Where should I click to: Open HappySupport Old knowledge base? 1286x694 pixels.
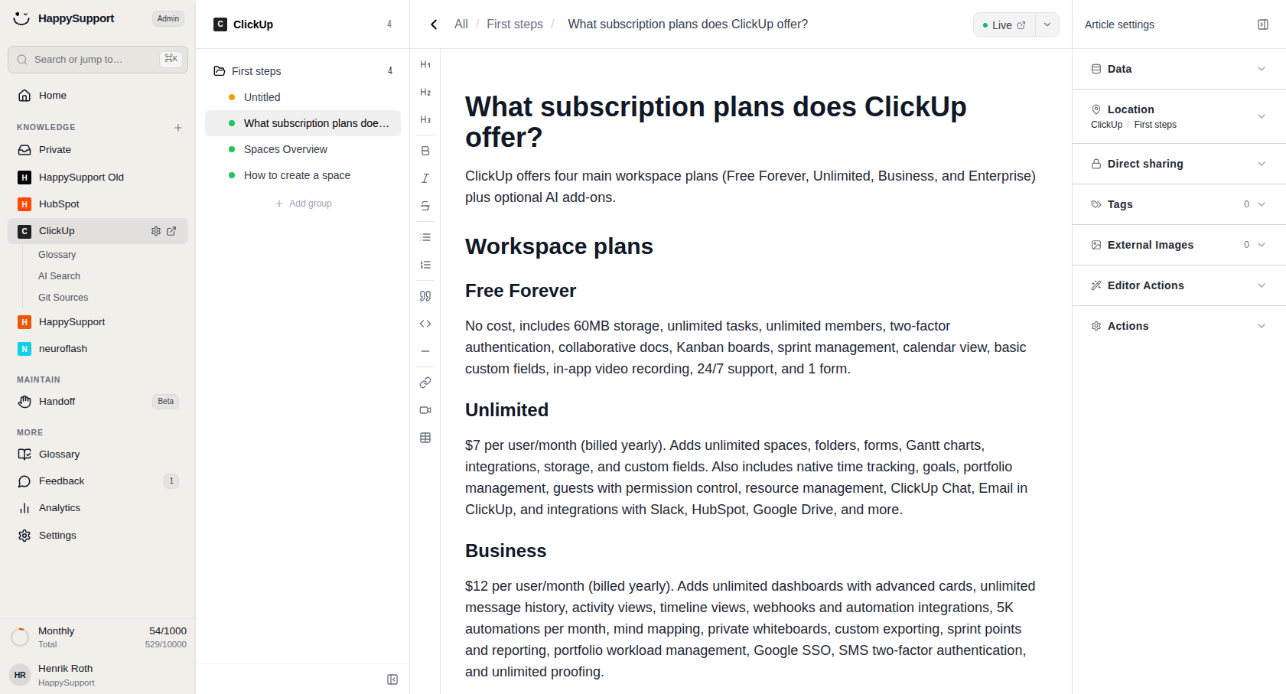[x=98, y=178]
